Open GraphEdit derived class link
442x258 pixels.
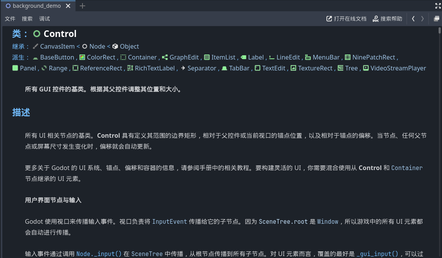184,57
